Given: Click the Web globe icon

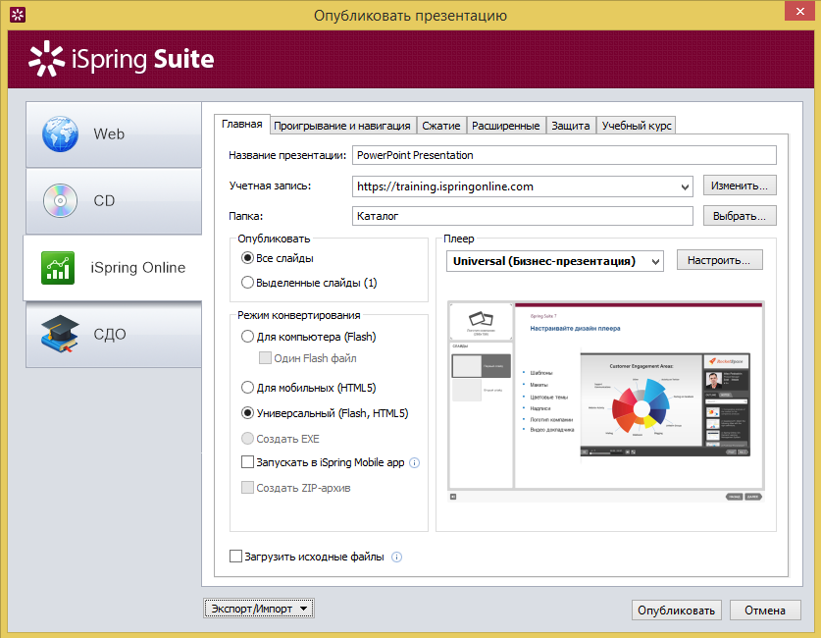Looking at the screenshot, I should (x=60, y=134).
